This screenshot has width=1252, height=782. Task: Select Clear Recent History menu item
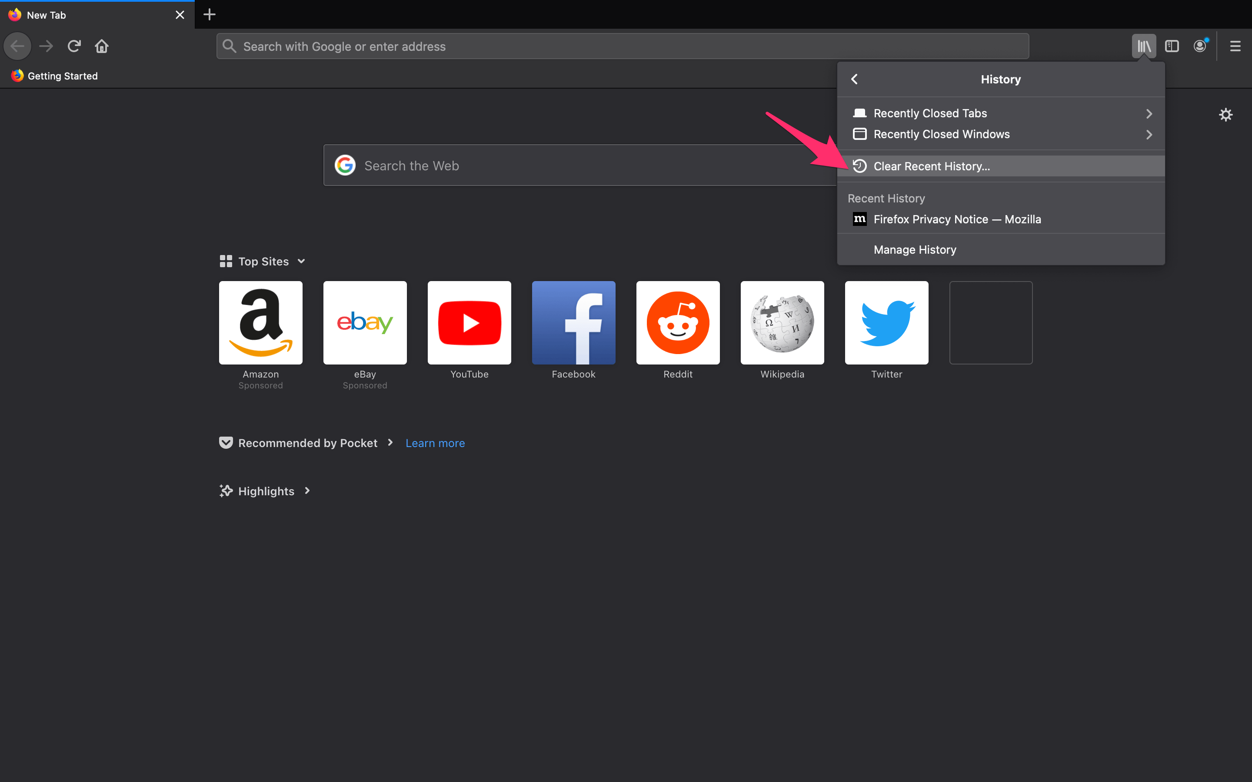pos(931,166)
